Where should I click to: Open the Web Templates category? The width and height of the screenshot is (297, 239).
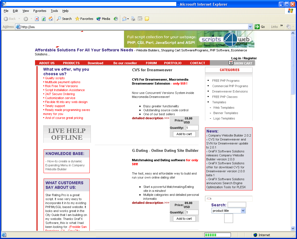224,108
